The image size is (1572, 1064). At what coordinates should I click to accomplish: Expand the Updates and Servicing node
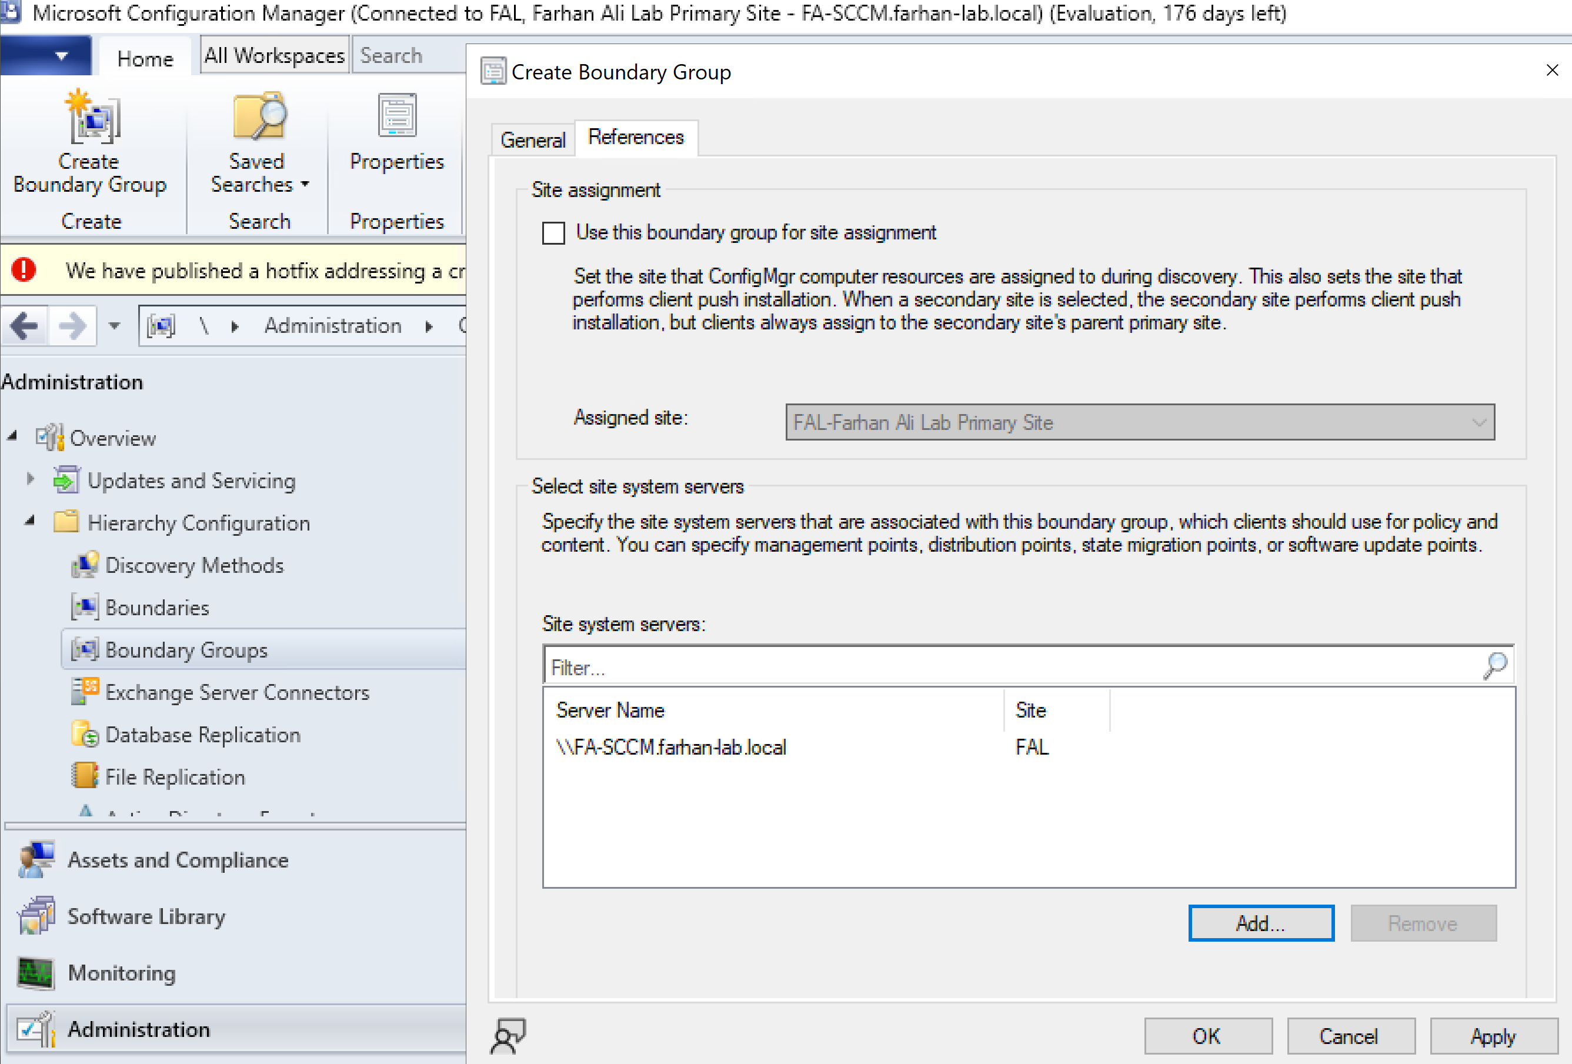click(x=31, y=479)
